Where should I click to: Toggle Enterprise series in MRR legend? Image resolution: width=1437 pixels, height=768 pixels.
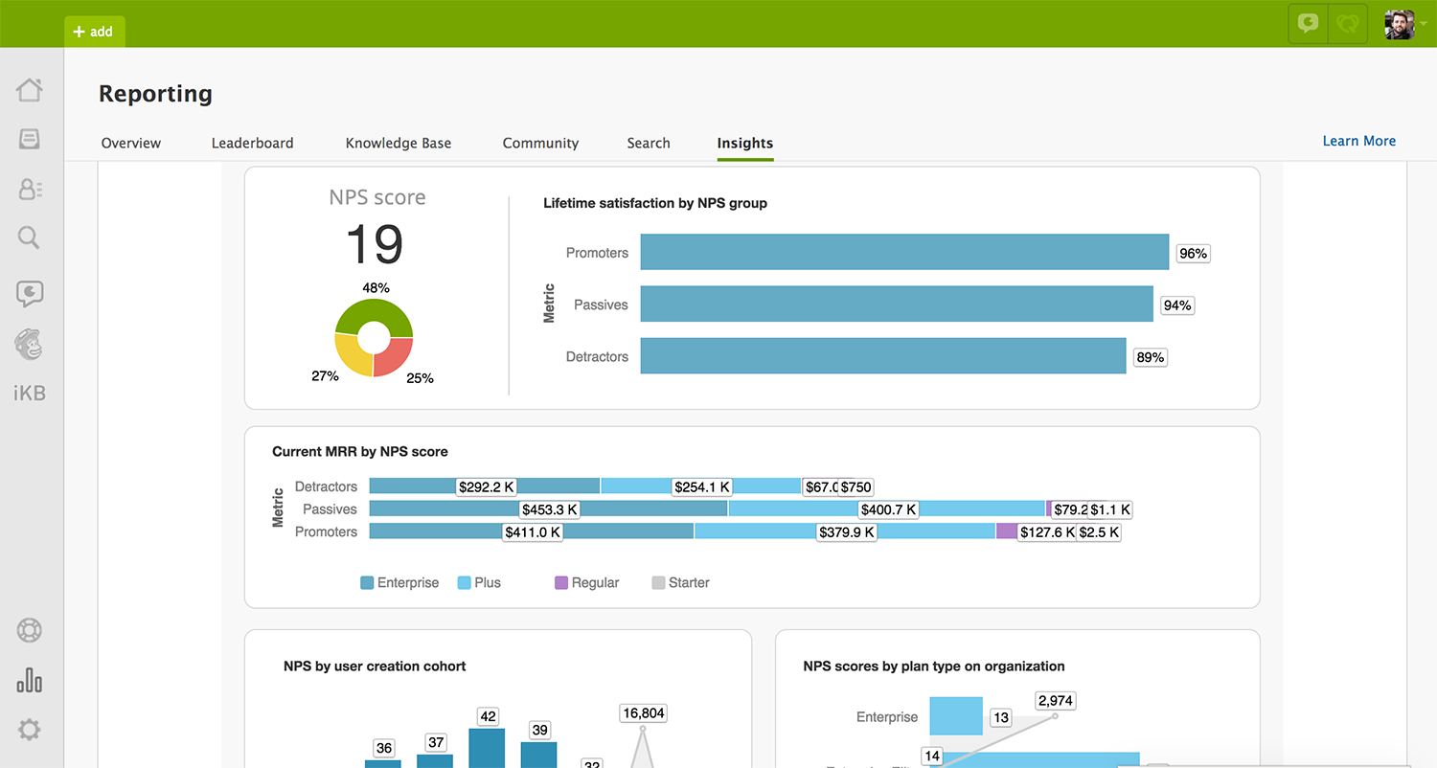click(399, 582)
